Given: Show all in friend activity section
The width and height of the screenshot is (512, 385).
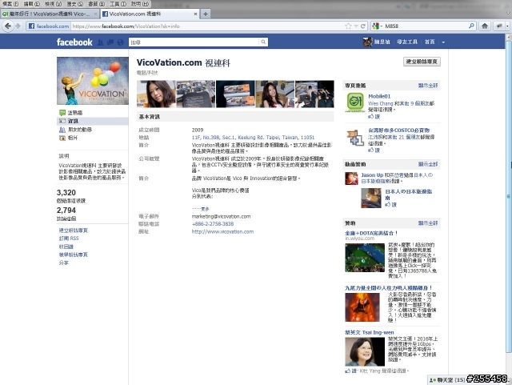Looking at the screenshot, I should tap(428, 164).
